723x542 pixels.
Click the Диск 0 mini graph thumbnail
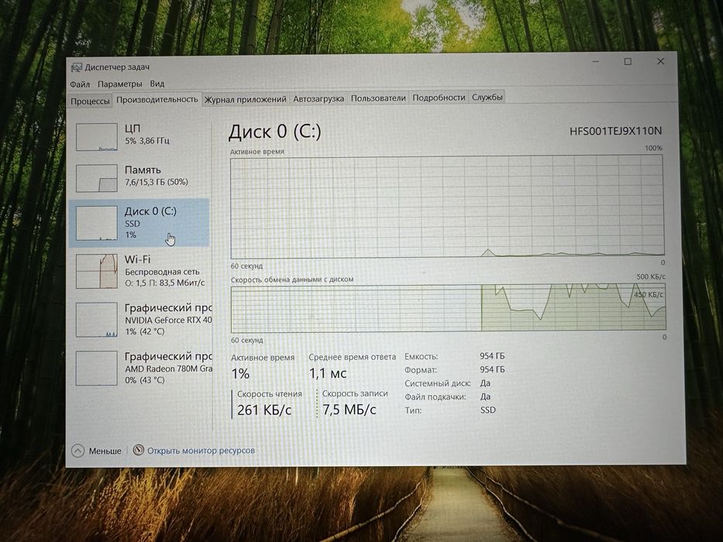click(x=96, y=223)
